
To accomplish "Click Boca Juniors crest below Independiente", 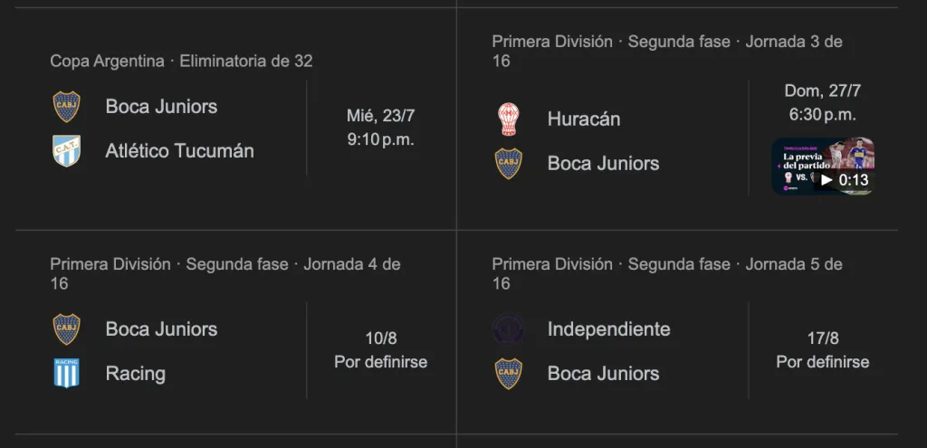I will 508,374.
